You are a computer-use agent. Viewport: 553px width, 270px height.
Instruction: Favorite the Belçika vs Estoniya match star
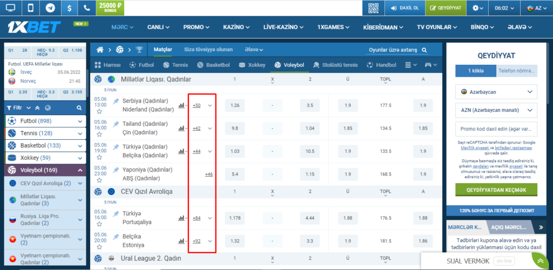coord(99,247)
